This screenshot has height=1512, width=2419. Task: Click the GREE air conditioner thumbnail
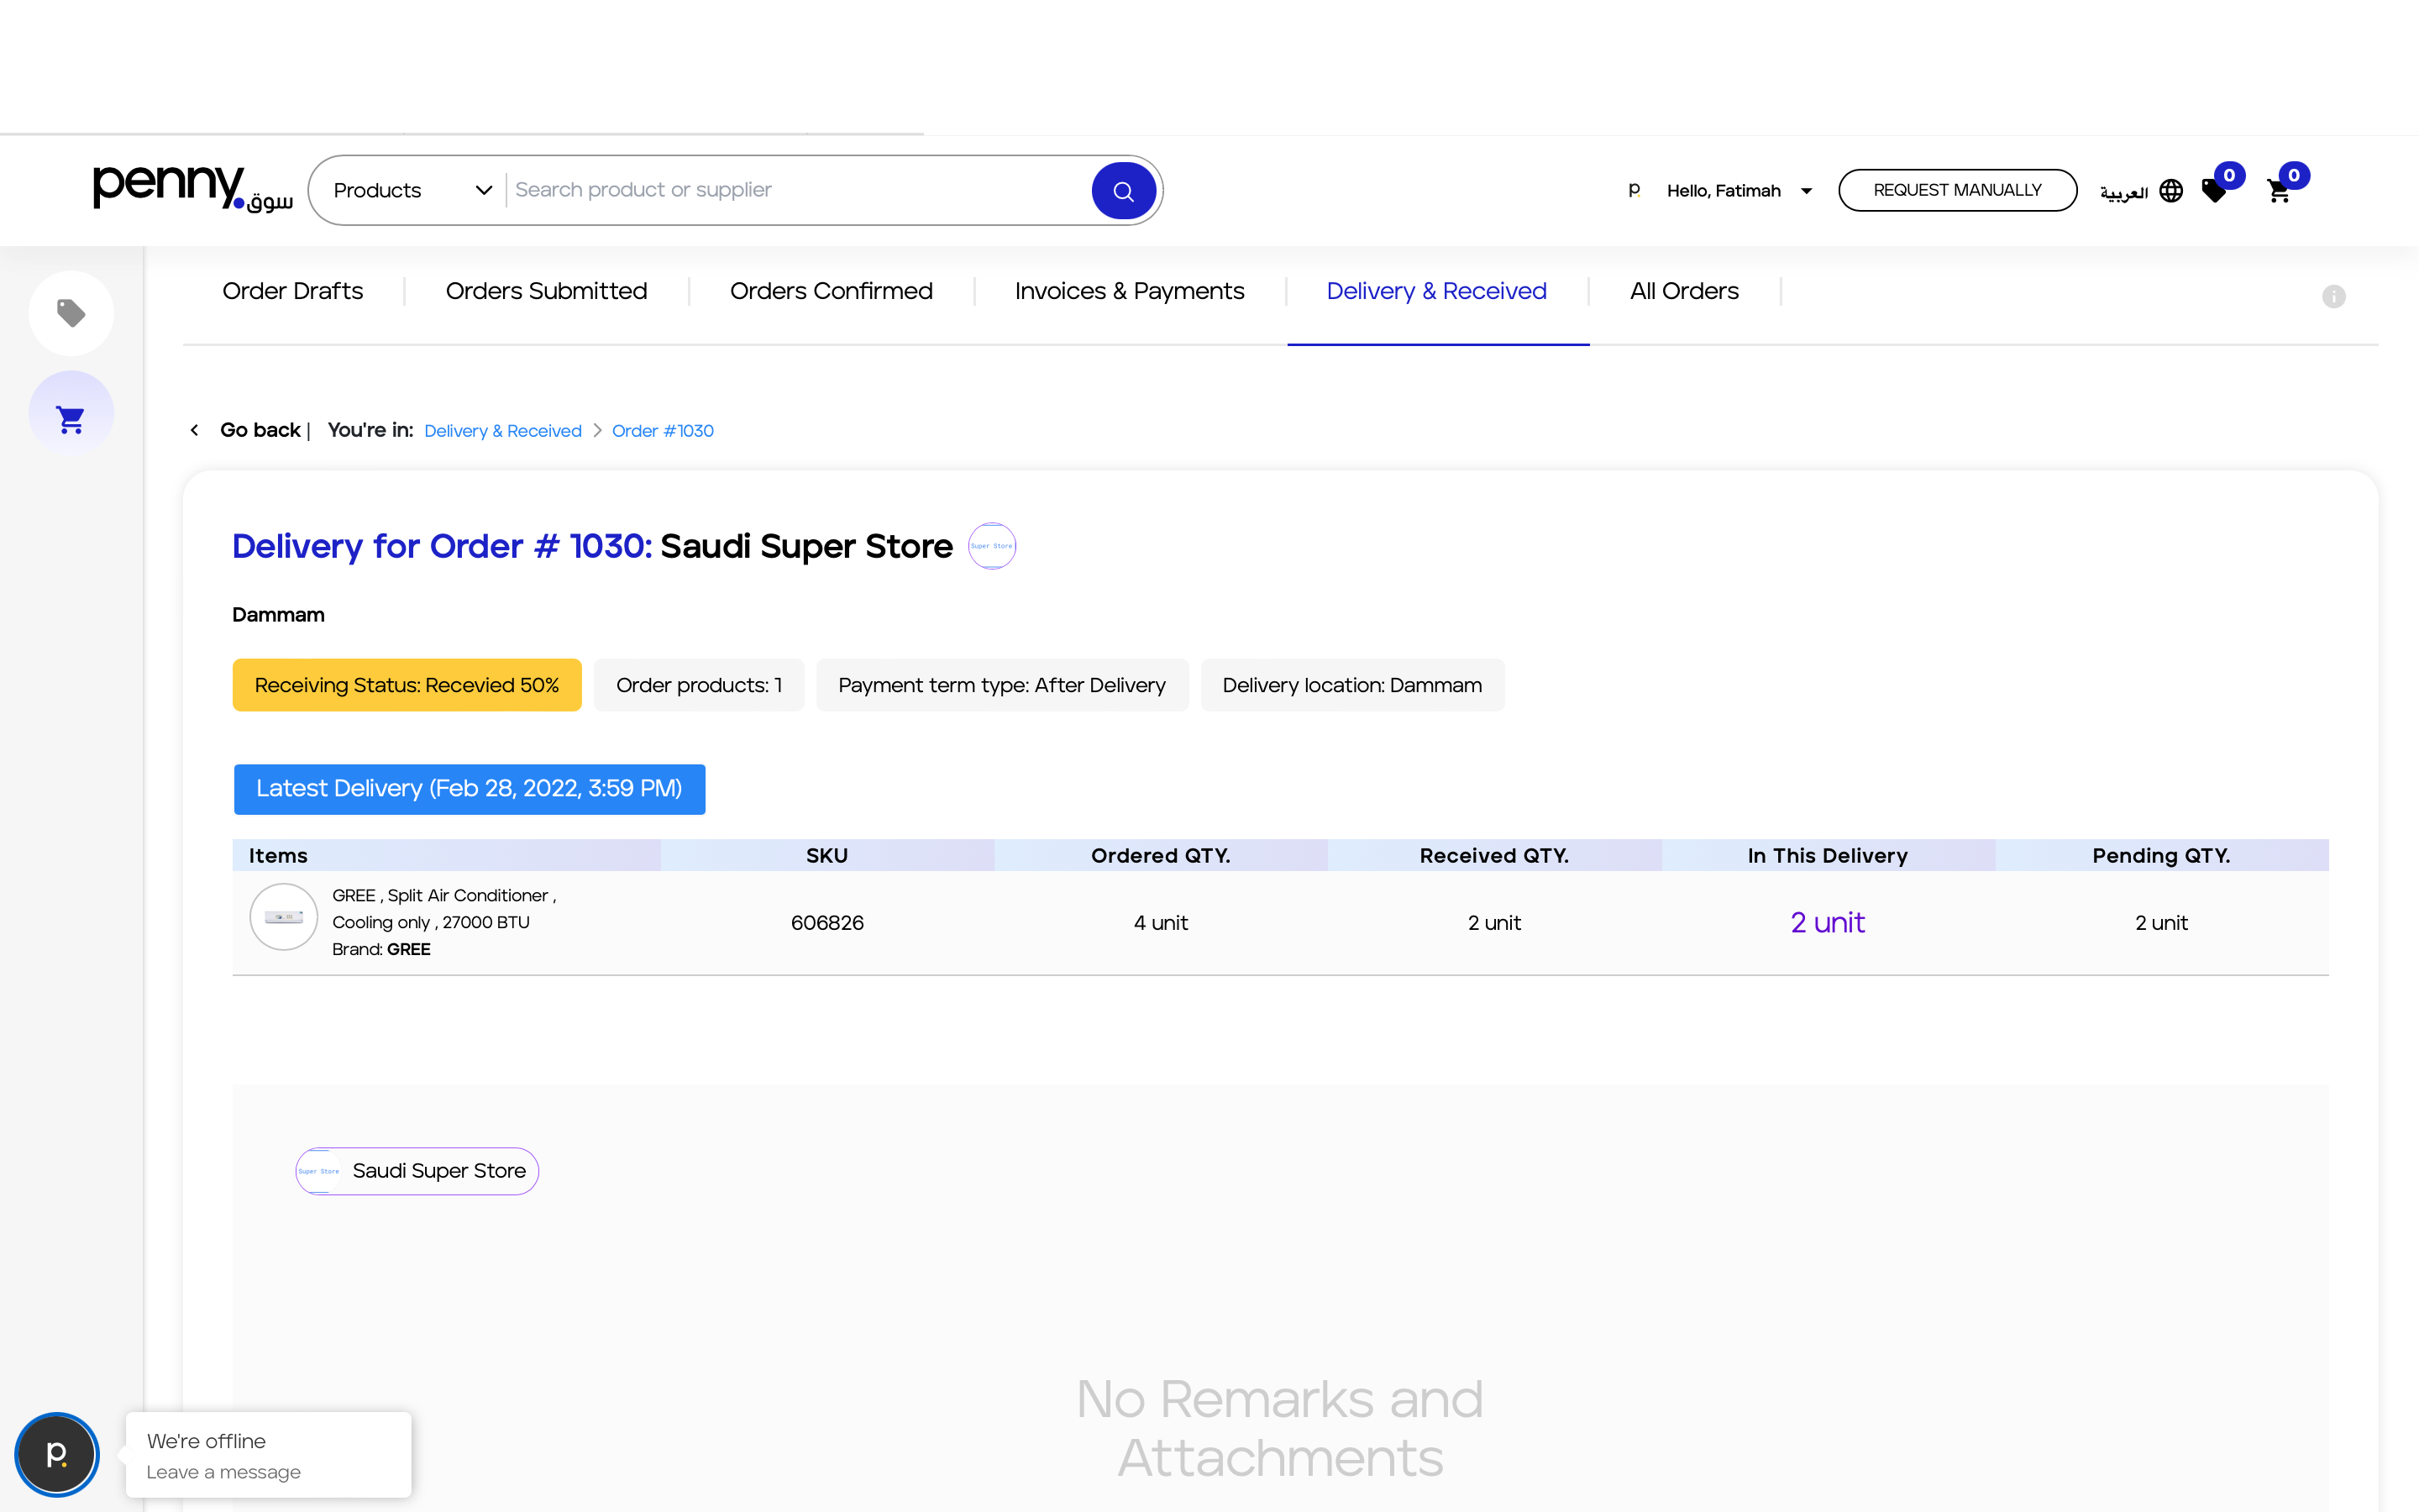[x=284, y=917]
